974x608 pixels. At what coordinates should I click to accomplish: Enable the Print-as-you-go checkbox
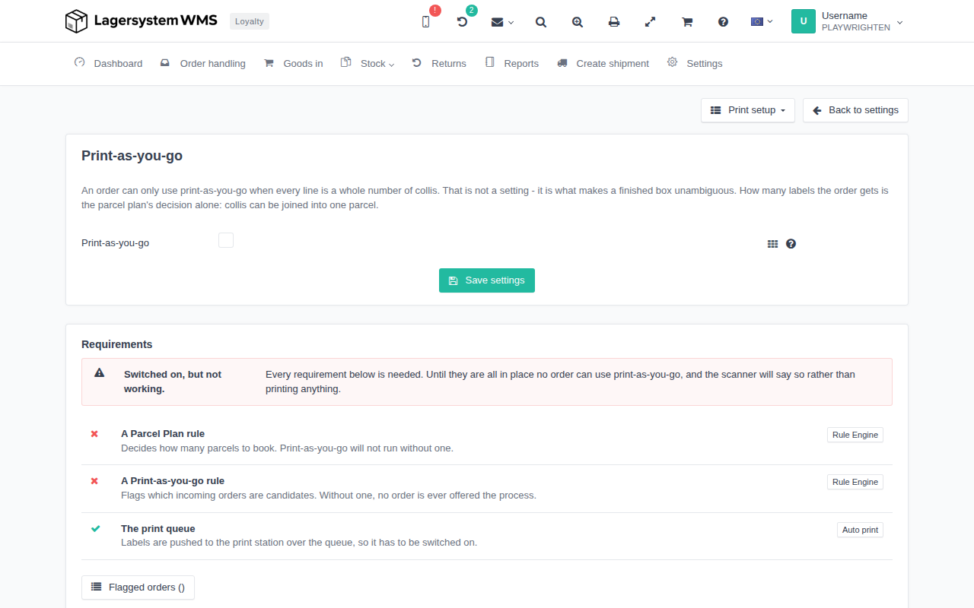coord(226,240)
